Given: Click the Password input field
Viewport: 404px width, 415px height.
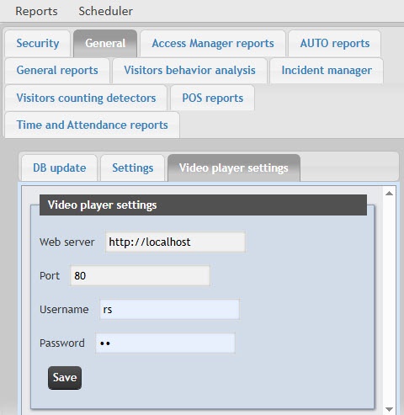Looking at the screenshot, I should click(165, 343).
